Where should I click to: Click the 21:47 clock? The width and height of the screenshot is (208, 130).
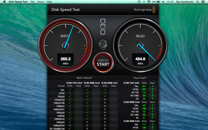pos(170,2)
